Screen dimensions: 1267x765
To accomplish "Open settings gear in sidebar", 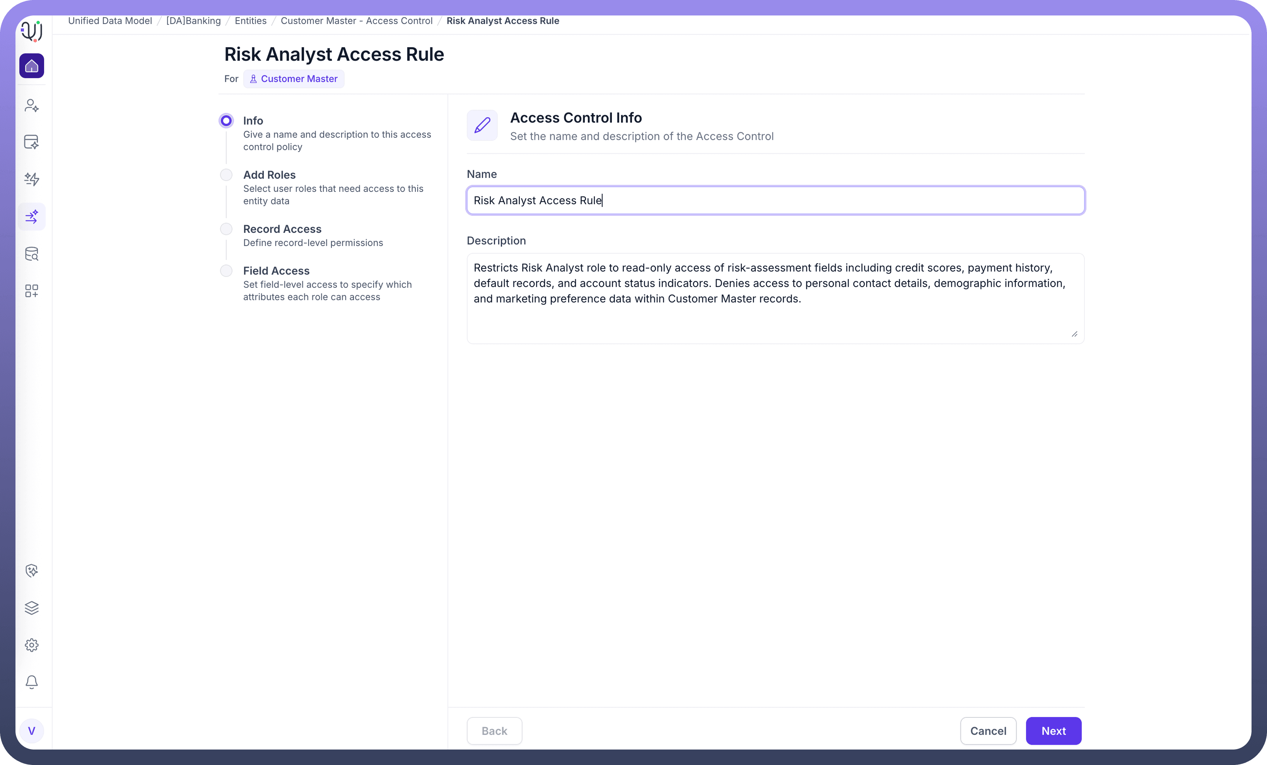I will pos(31,645).
